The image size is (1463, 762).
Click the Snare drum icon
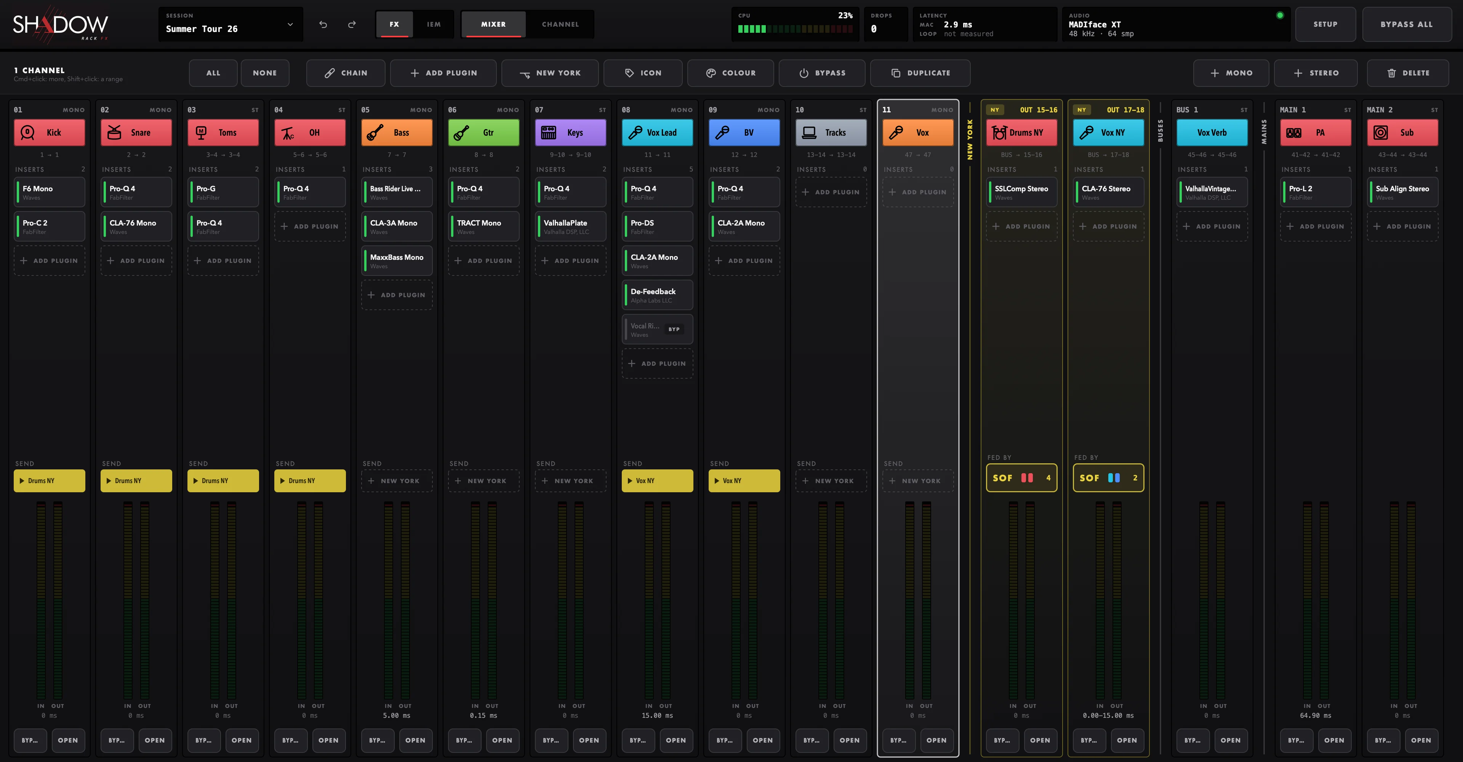click(114, 132)
